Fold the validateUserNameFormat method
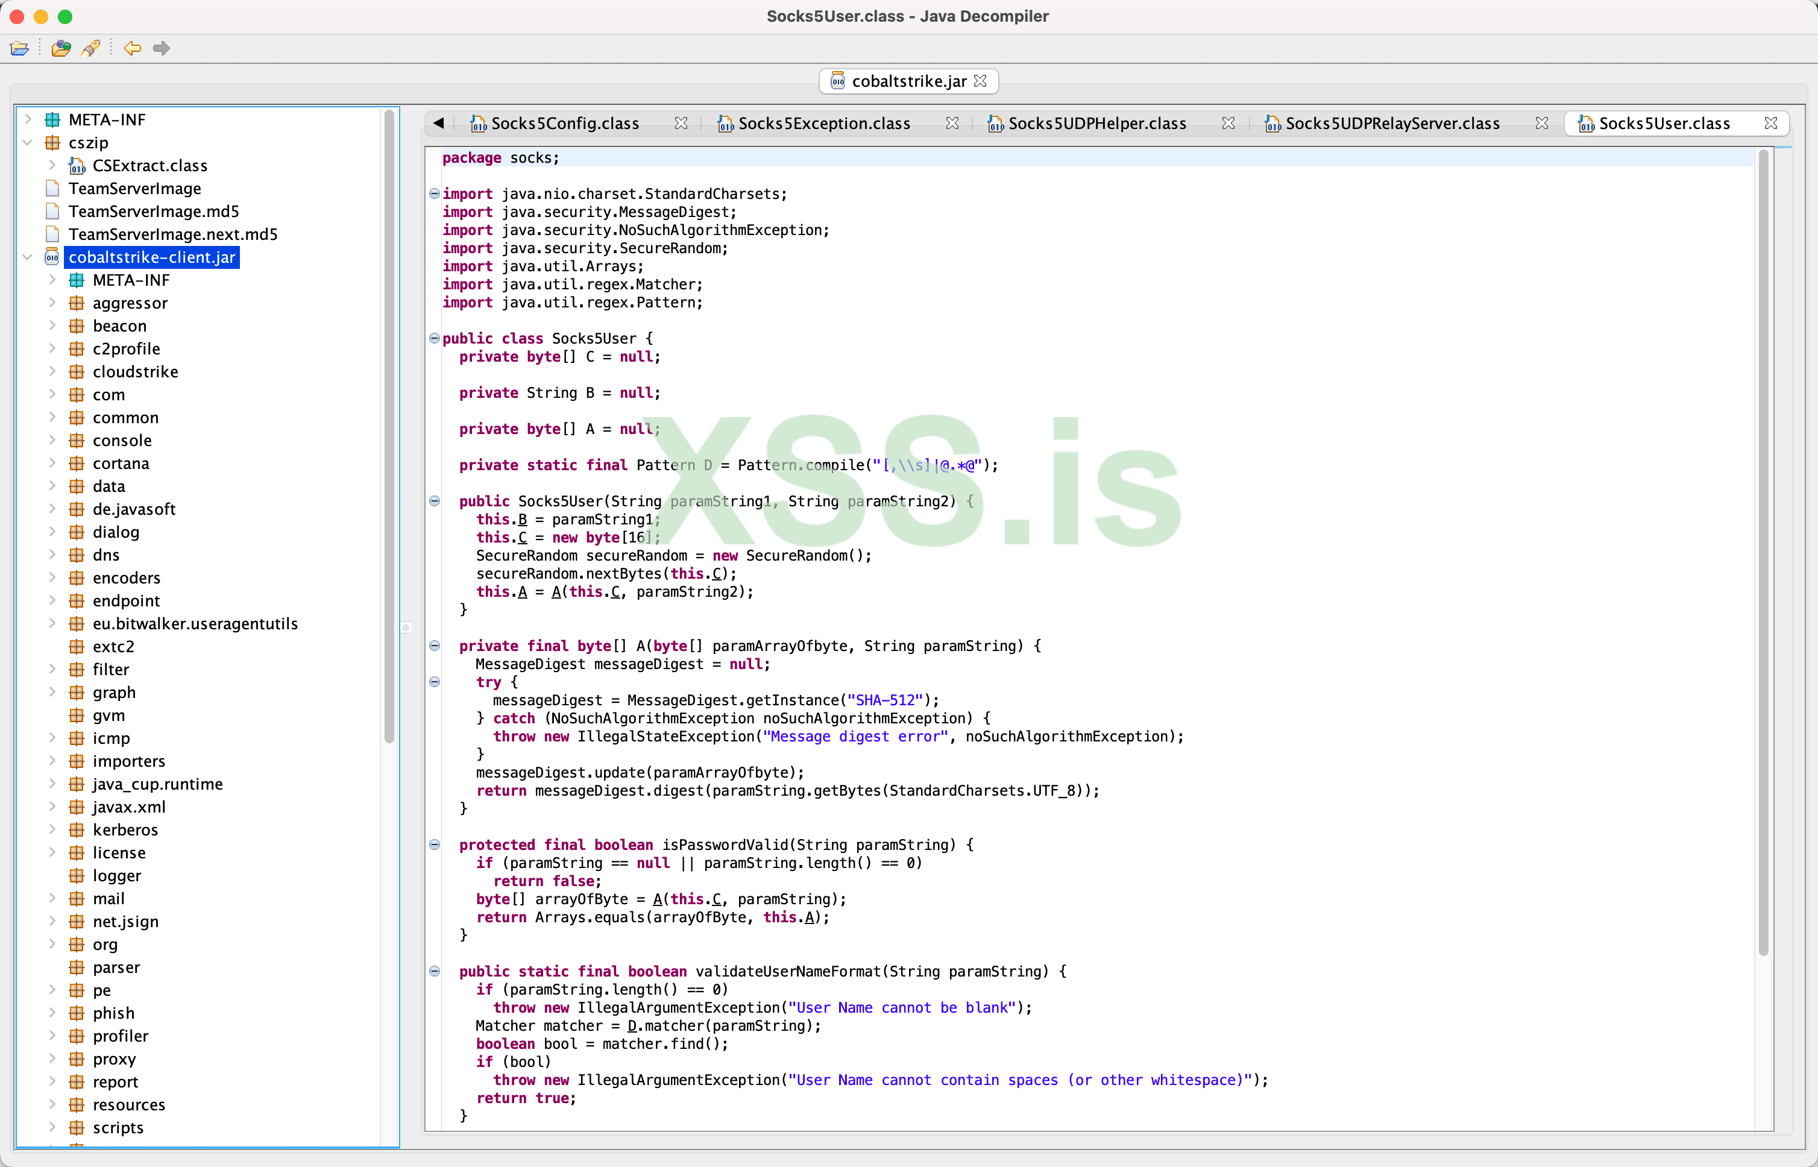This screenshot has height=1167, width=1818. click(x=434, y=972)
